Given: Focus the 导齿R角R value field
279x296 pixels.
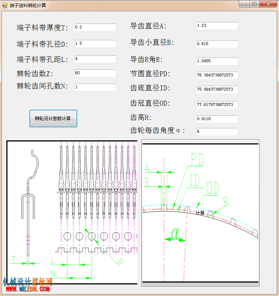Looking at the screenshot, I should [x=217, y=61].
